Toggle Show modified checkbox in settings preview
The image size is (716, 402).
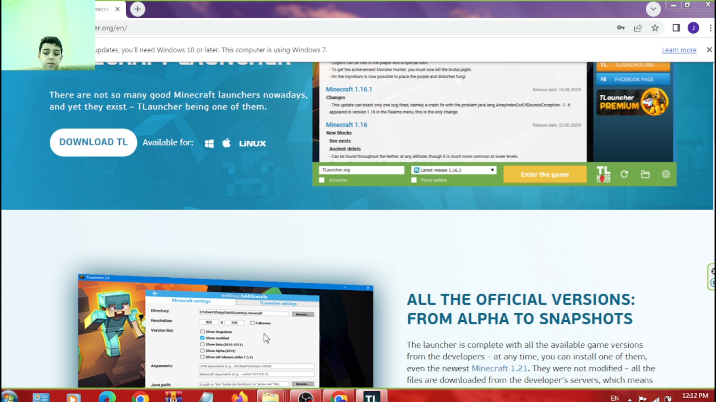pos(202,338)
